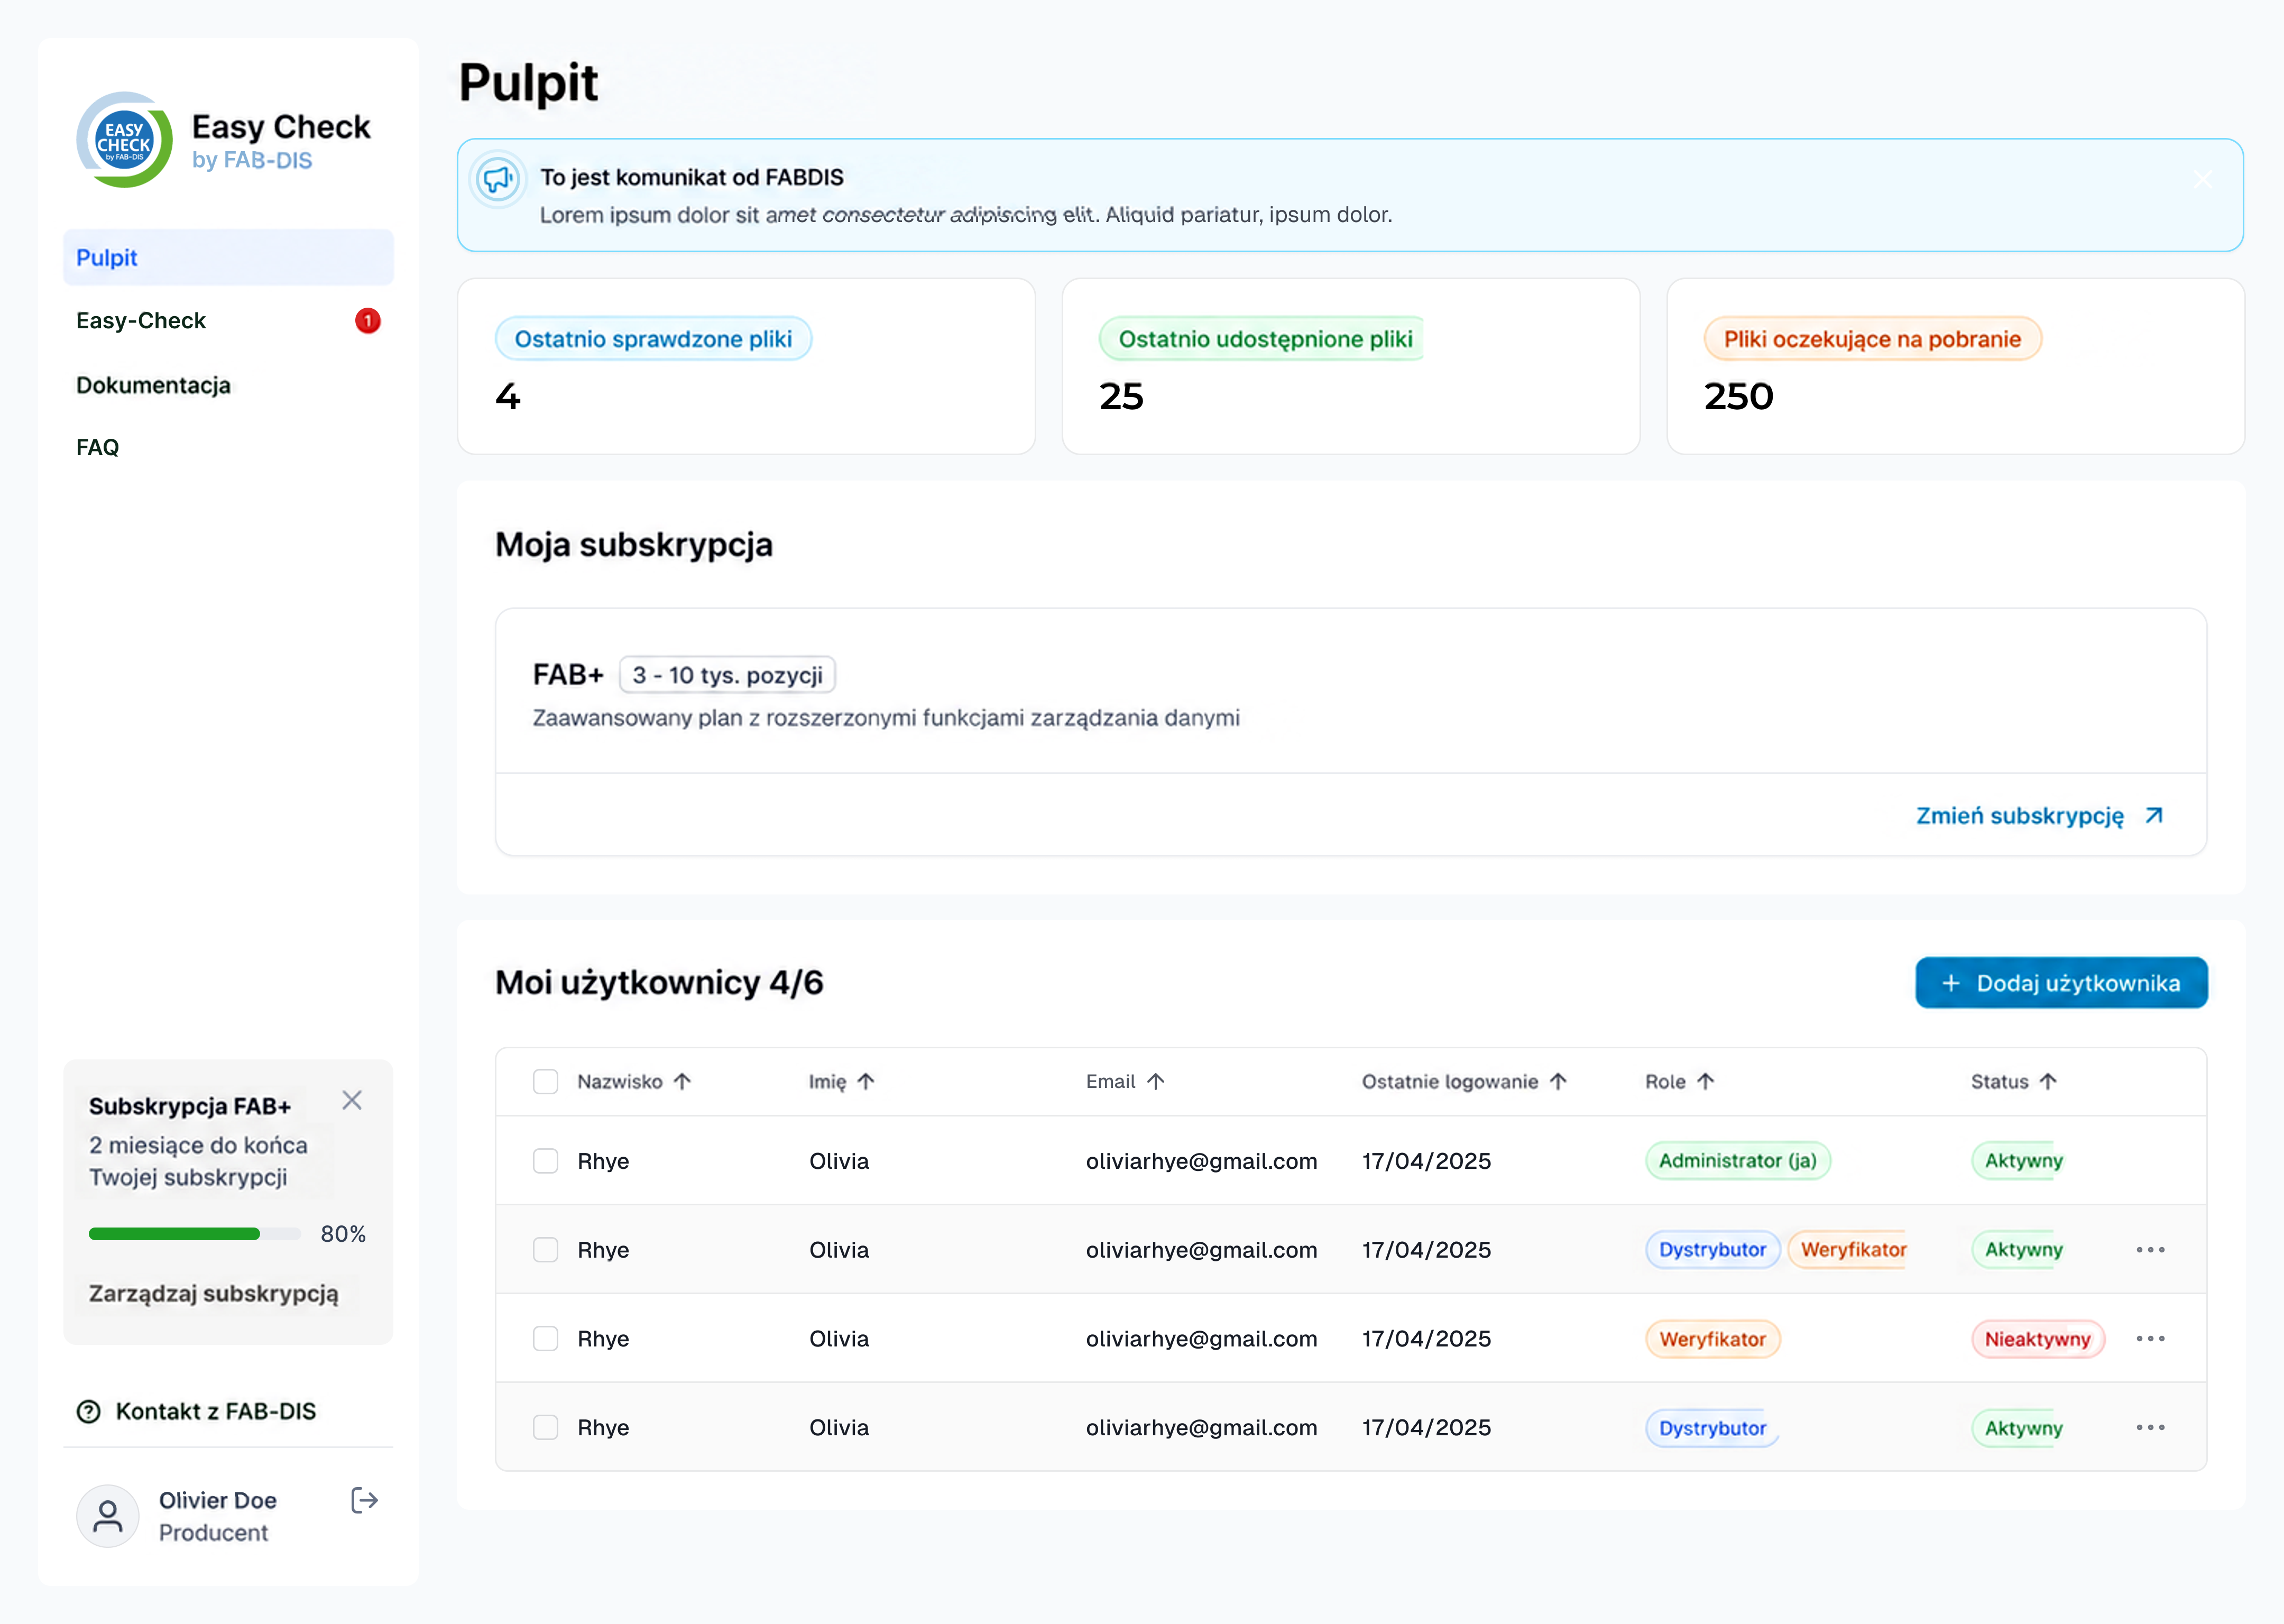The height and width of the screenshot is (1624, 2284).
Task: Close the Subskrypcja FAB+ card
Action: [x=352, y=1100]
